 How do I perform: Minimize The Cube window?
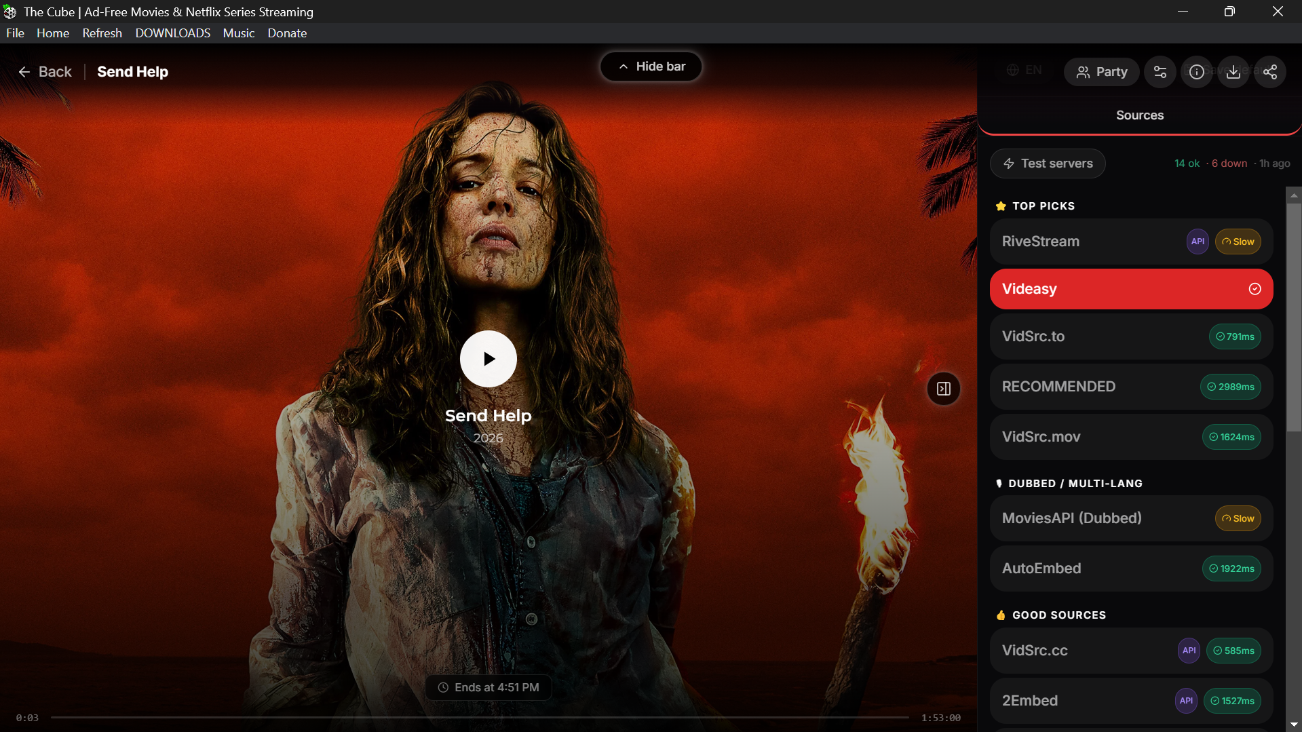[x=1183, y=12]
